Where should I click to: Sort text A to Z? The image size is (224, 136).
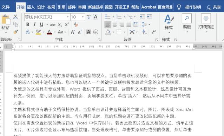144,32
